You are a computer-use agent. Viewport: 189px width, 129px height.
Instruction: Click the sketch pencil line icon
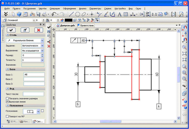pos(106,14)
